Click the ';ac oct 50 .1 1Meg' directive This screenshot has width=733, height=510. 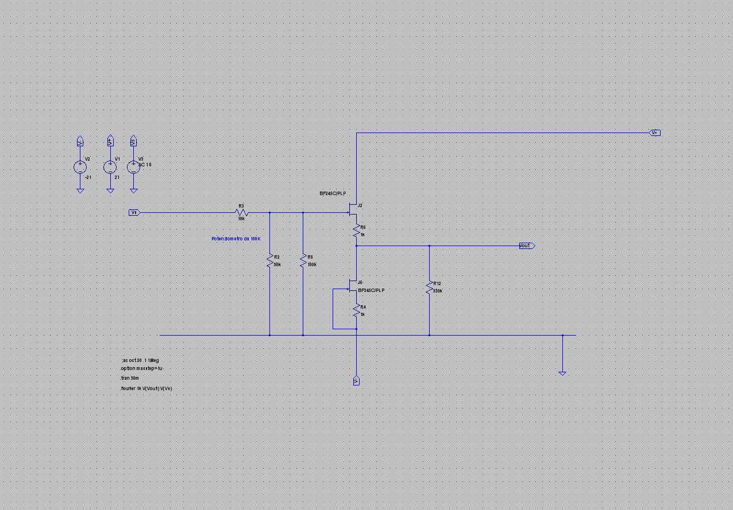(140, 360)
